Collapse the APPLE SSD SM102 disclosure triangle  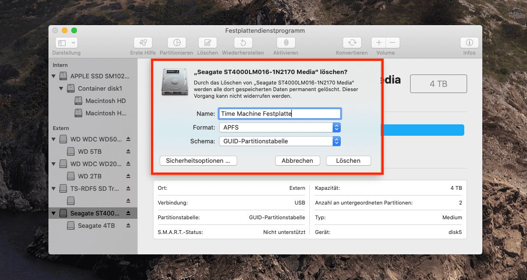pos(53,76)
